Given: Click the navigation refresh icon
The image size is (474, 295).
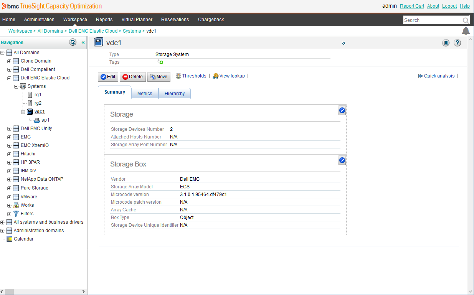Looking at the screenshot, I should pyautogui.click(x=73, y=42).
